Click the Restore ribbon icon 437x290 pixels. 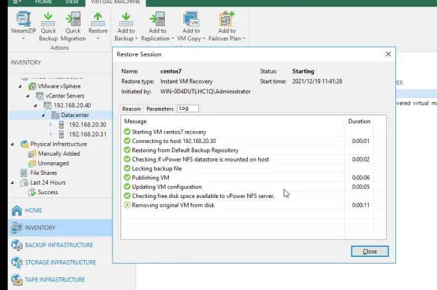98,19
